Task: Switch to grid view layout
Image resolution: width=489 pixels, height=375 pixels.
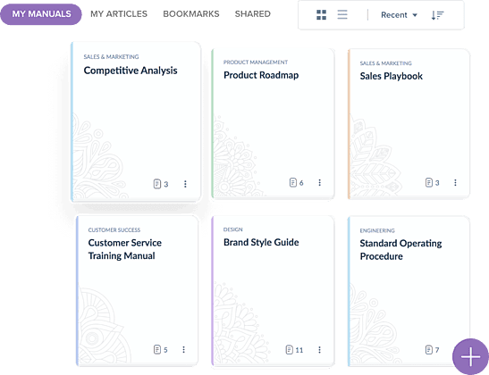Action: coord(321,14)
